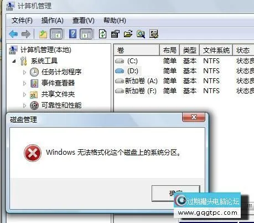Click the 文件系统 column header
This screenshot has width=254, height=223.
[x=216, y=50]
